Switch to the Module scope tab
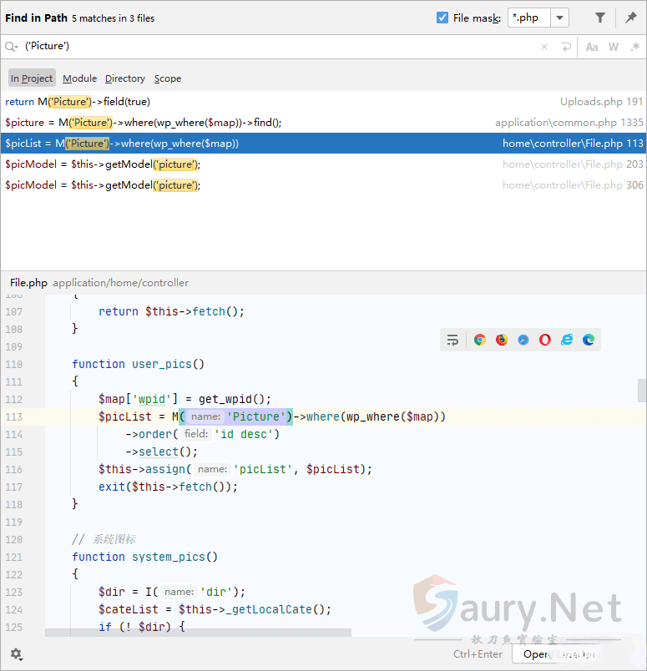This screenshot has width=647, height=671. (79, 78)
